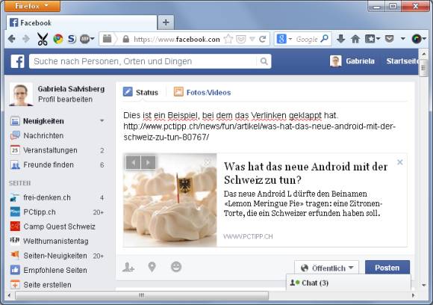The height and width of the screenshot is (305, 433).
Task: Click the Posten button
Action: pyautogui.click(x=387, y=268)
